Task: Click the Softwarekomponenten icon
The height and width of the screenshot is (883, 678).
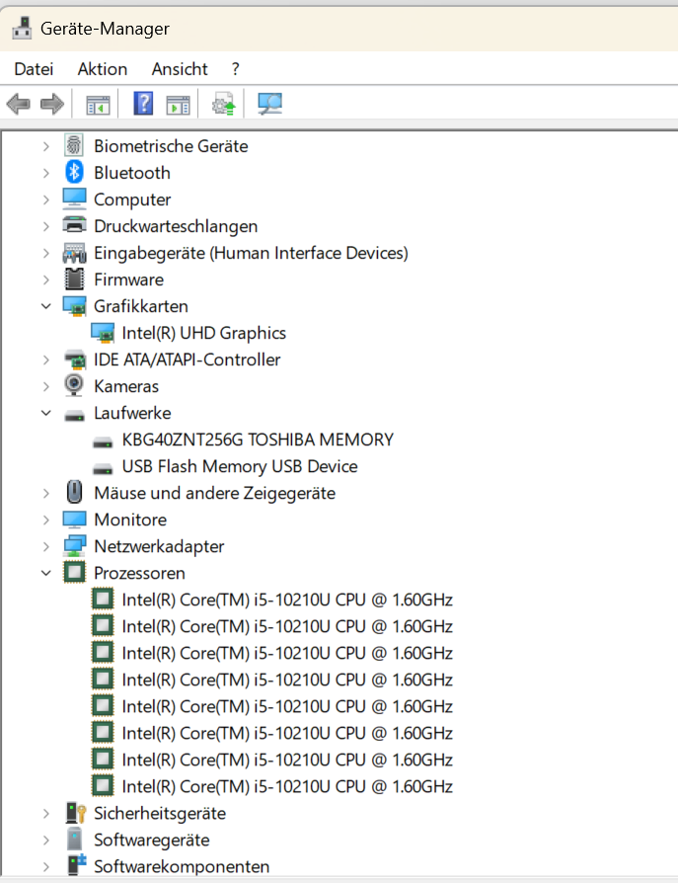Action: click(x=76, y=865)
